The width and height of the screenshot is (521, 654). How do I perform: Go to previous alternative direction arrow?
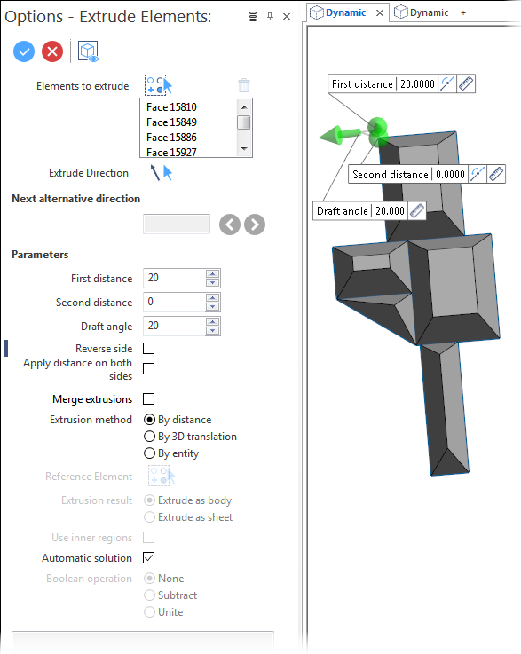tap(230, 225)
